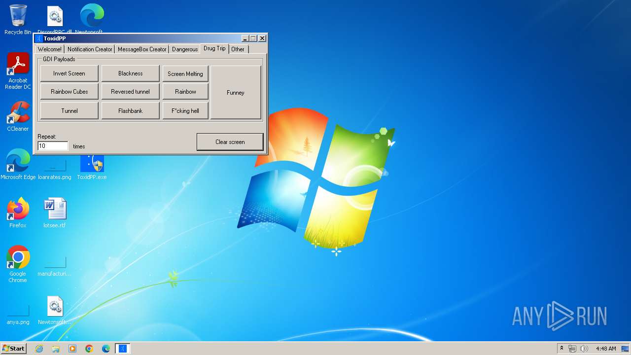Launch the Firefox desktop shortcut

coord(18,213)
